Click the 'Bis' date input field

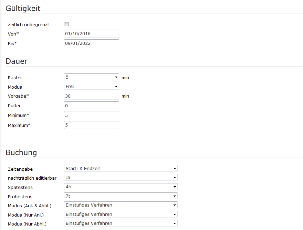pyautogui.click(x=92, y=43)
